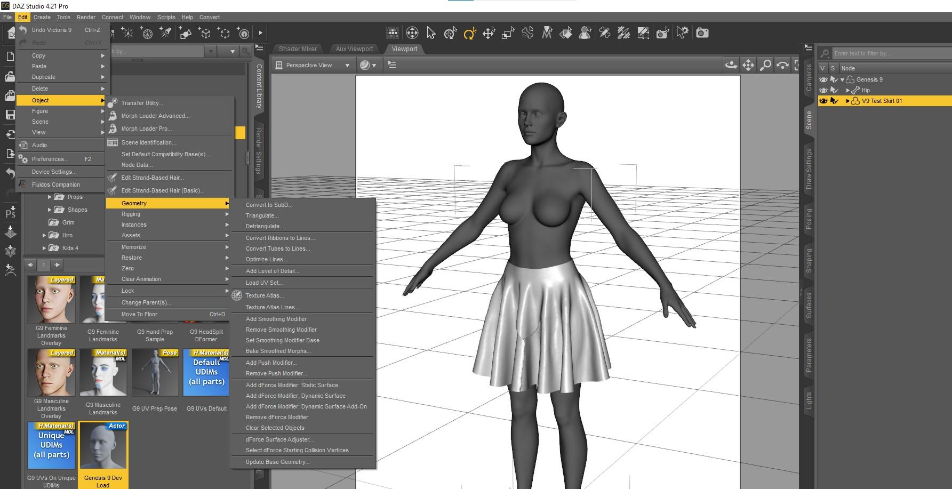Choose Add Smoothing Modifier from Geometry submenu

coord(276,319)
